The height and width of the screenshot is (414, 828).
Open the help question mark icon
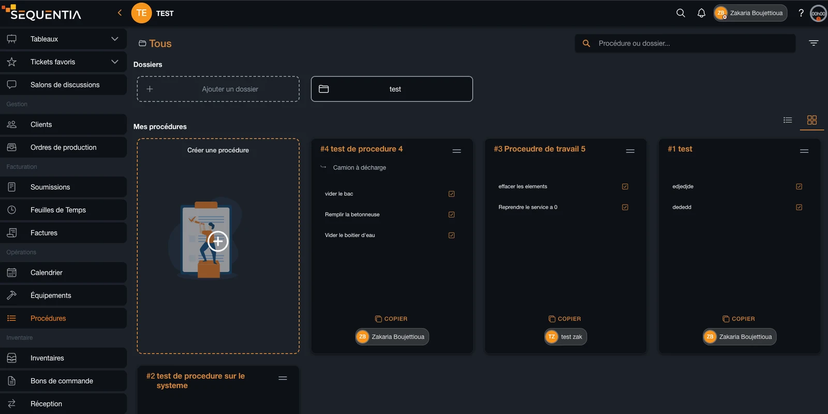(801, 13)
